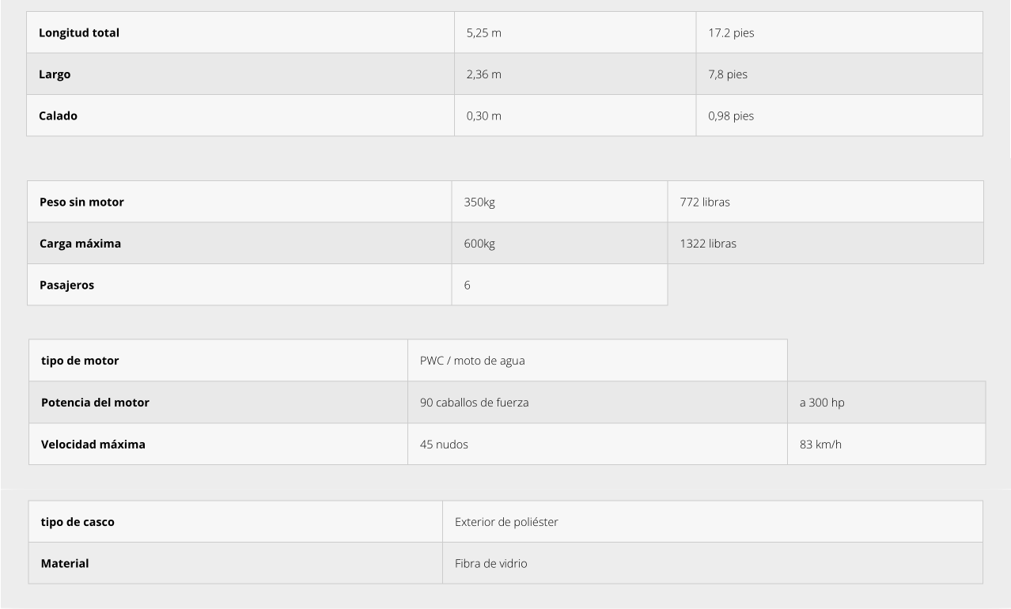Select the a 300 hp cell
This screenshot has width=1011, height=609.
click(887, 403)
